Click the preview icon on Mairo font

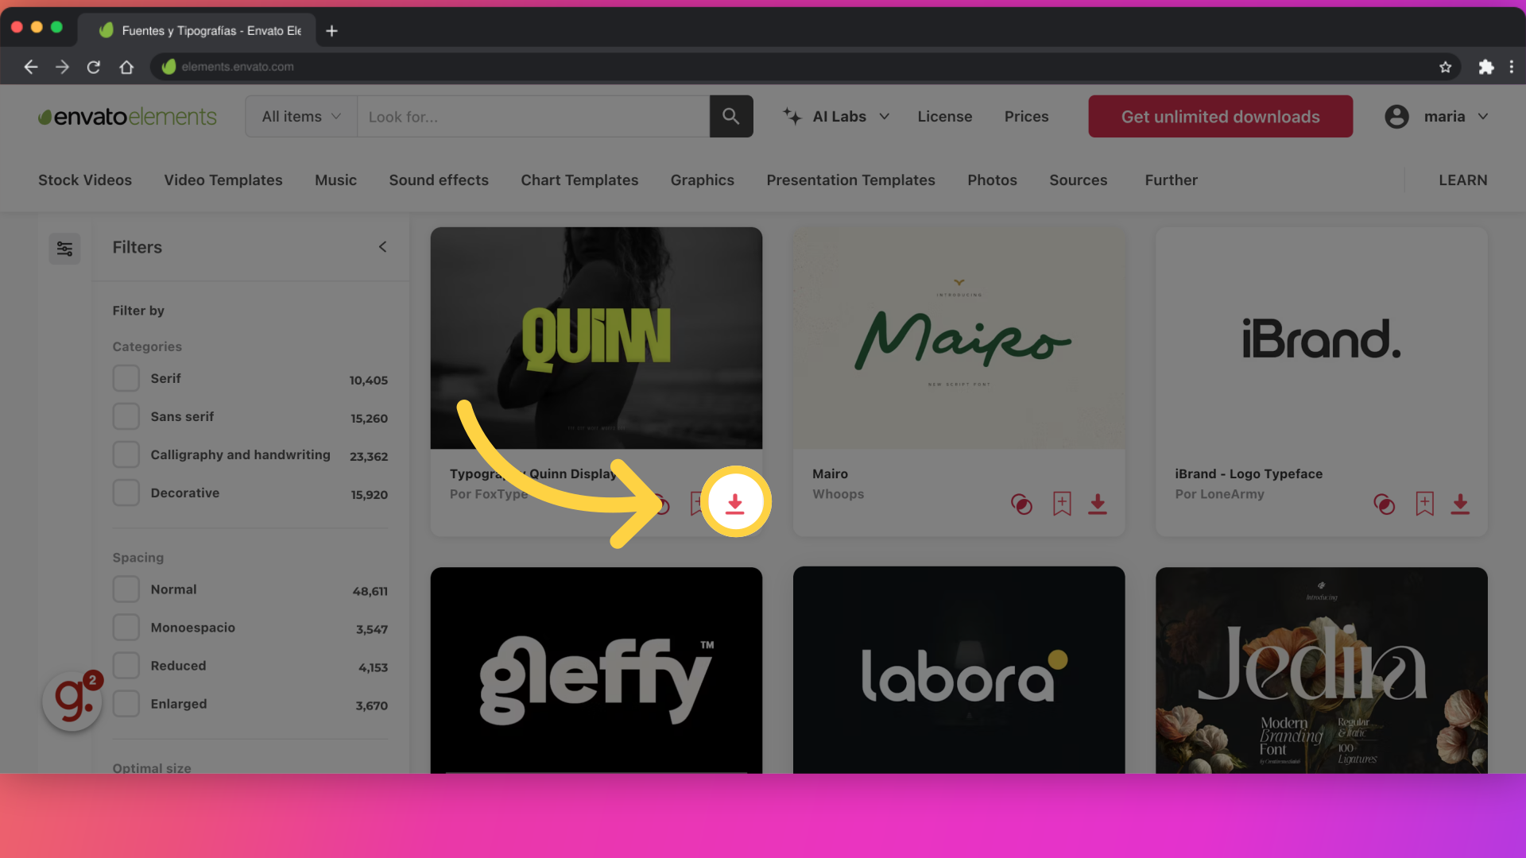tap(1022, 503)
